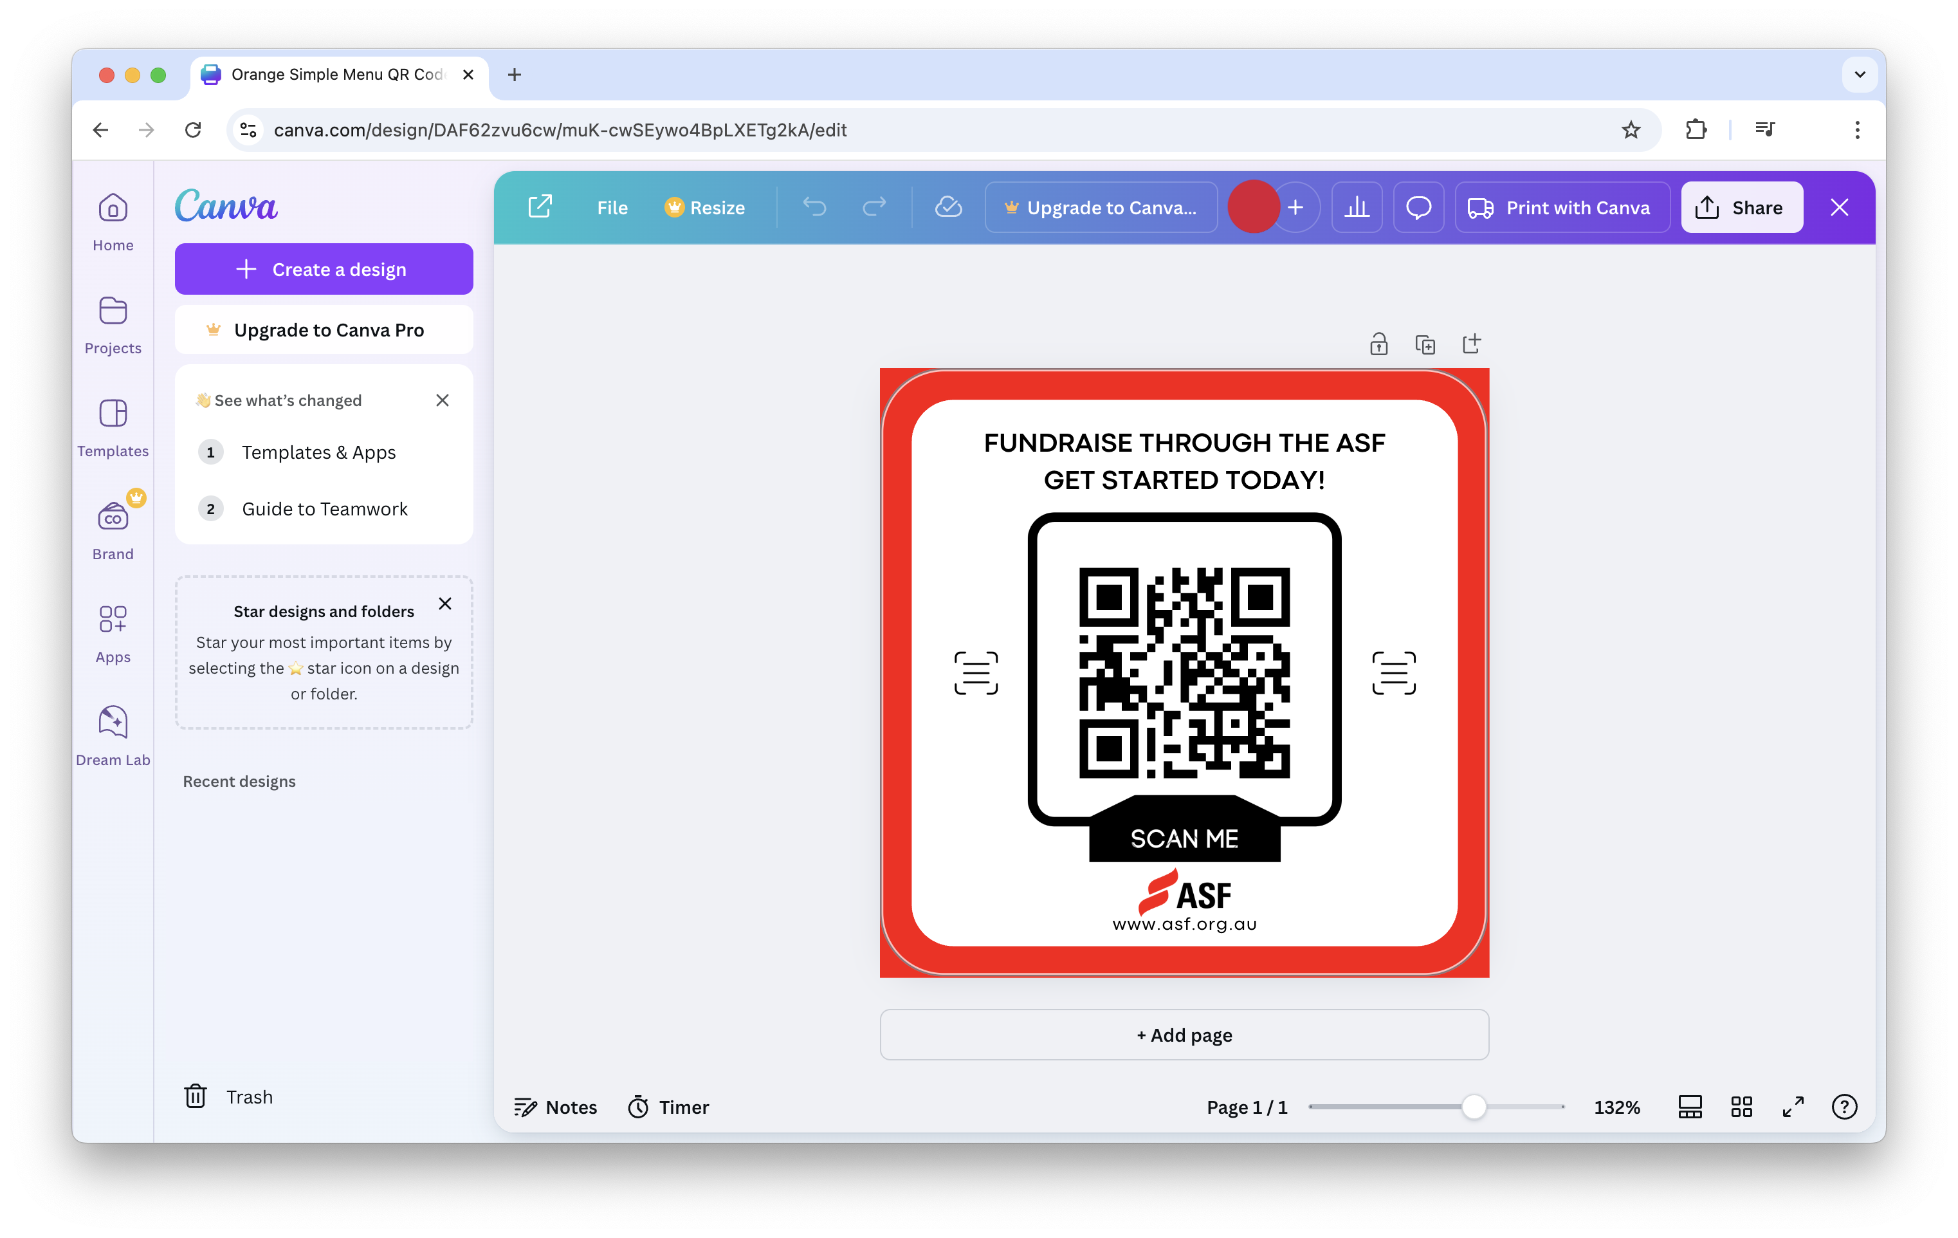This screenshot has height=1238, width=1958.
Task: Dismiss the Star designs and folders tip
Action: pyautogui.click(x=444, y=604)
